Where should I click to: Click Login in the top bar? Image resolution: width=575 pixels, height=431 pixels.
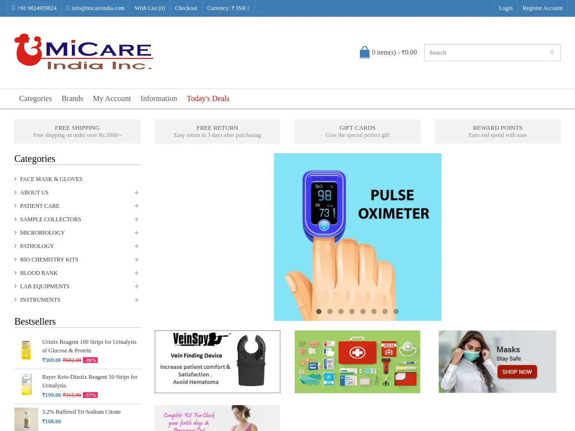pos(506,8)
